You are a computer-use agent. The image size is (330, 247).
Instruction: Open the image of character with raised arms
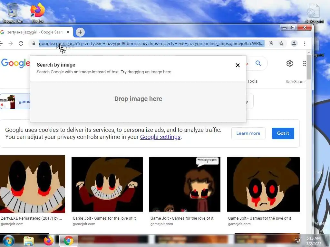[107, 184]
